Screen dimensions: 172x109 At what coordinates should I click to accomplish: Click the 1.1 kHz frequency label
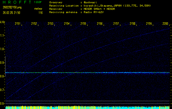2,35
